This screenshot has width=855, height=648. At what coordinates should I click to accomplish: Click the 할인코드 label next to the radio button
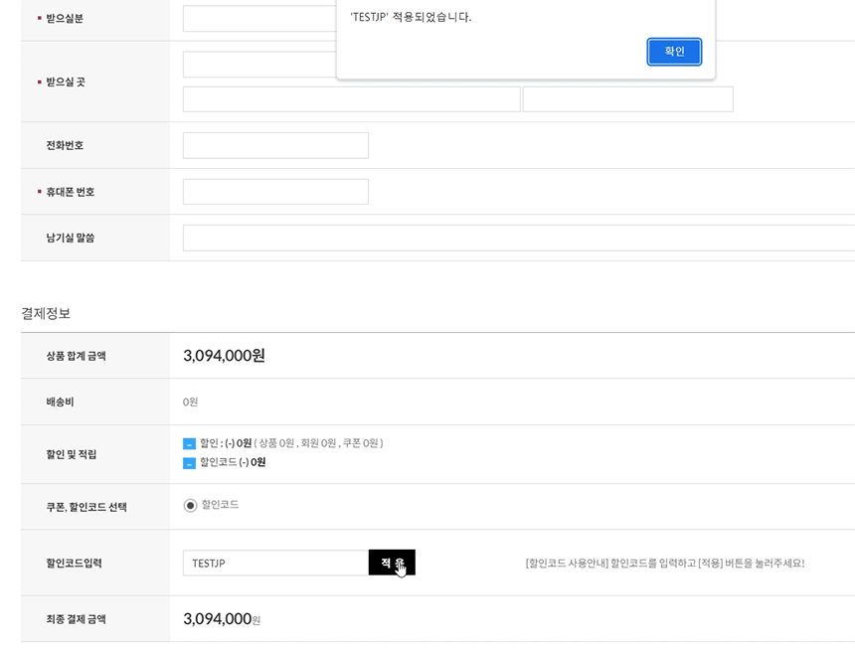pos(220,505)
